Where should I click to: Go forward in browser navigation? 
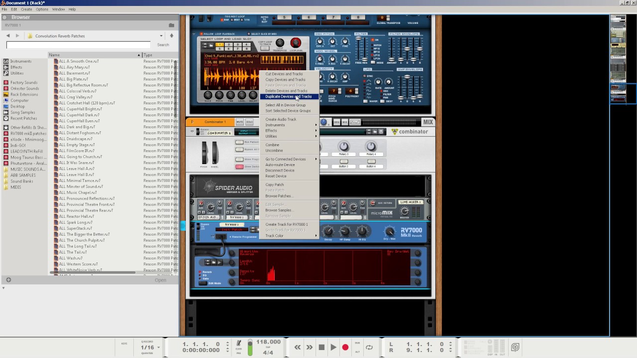coord(17,36)
